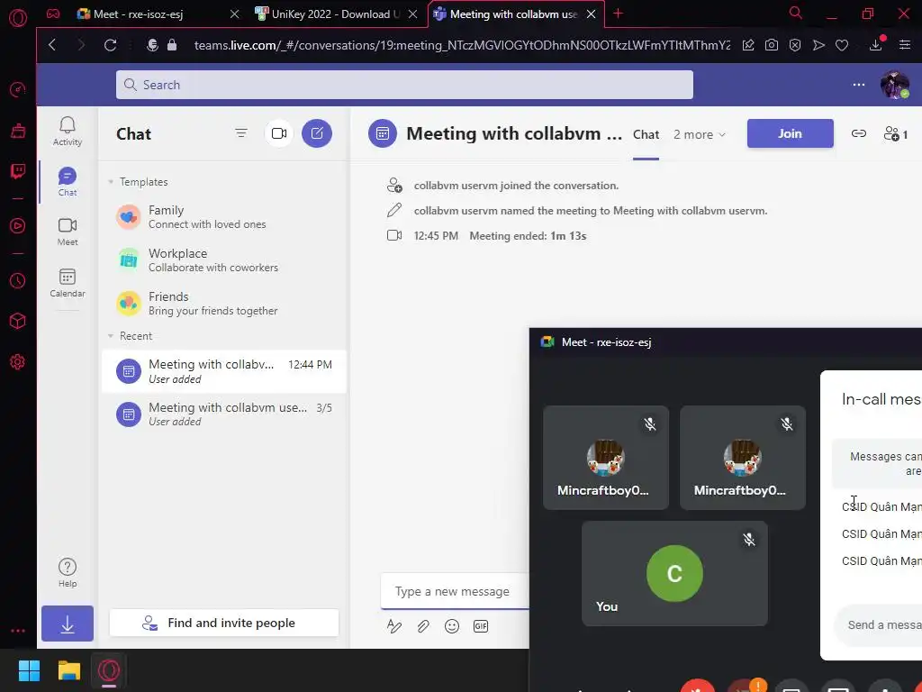
Task: Open the Activity bell in Teams sidebar
Action: point(67,131)
